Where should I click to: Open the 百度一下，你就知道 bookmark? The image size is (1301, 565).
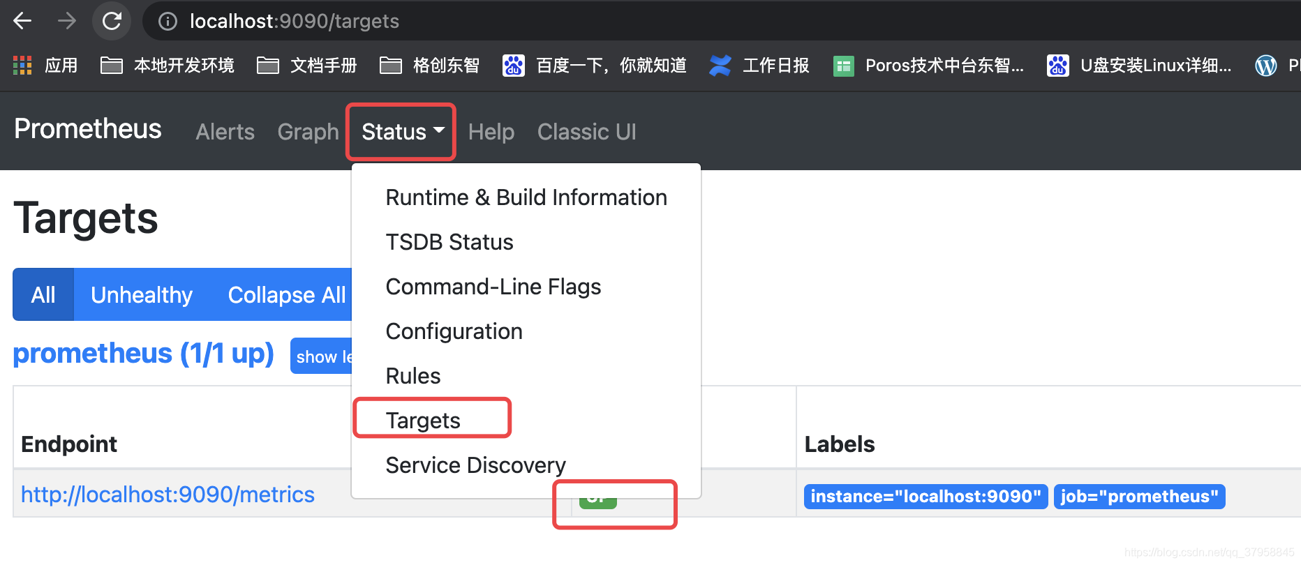(x=595, y=66)
